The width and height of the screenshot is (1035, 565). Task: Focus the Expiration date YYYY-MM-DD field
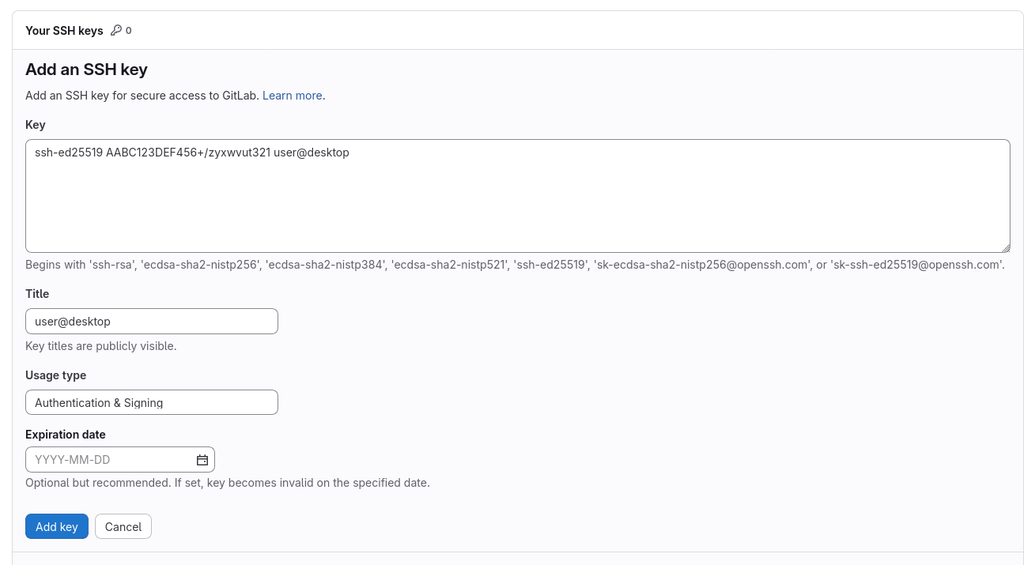[111, 459]
